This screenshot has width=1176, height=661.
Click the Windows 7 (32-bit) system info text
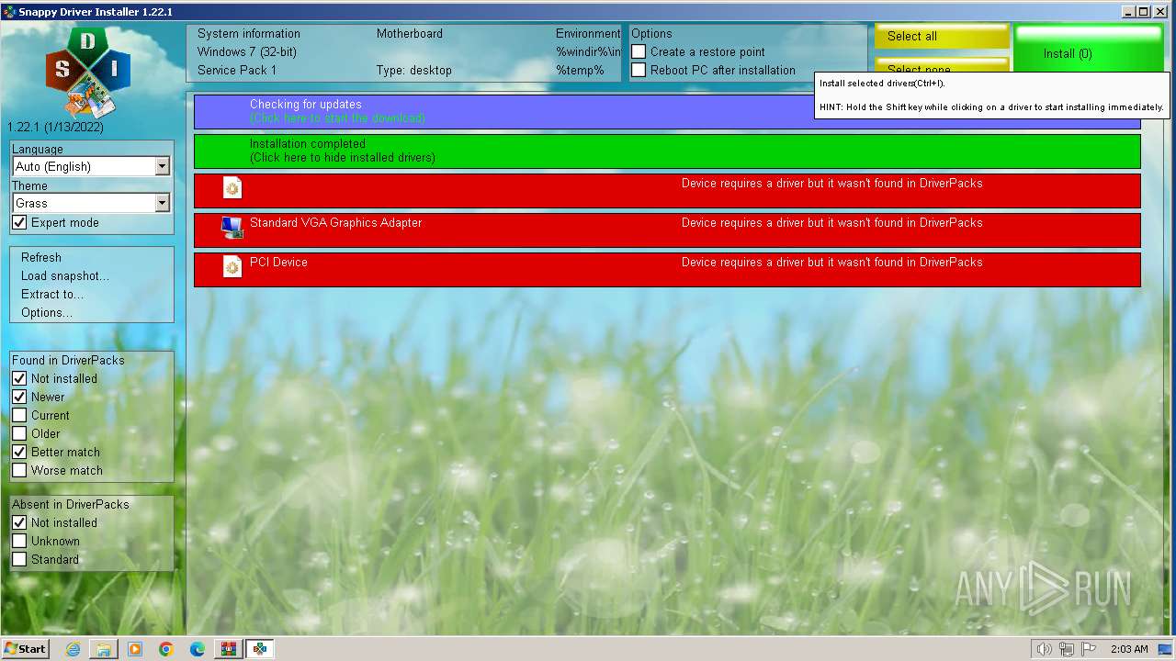247,52
